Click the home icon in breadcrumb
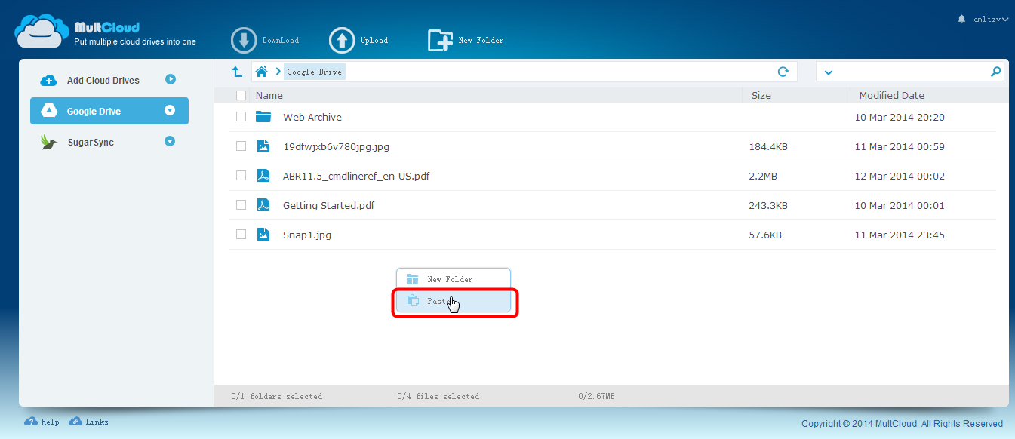The image size is (1015, 439). 261,72
